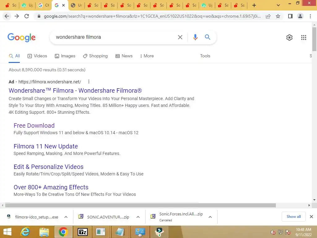Open File Explorer from taskbar
The height and width of the screenshot is (238, 317).
(x=44, y=232)
